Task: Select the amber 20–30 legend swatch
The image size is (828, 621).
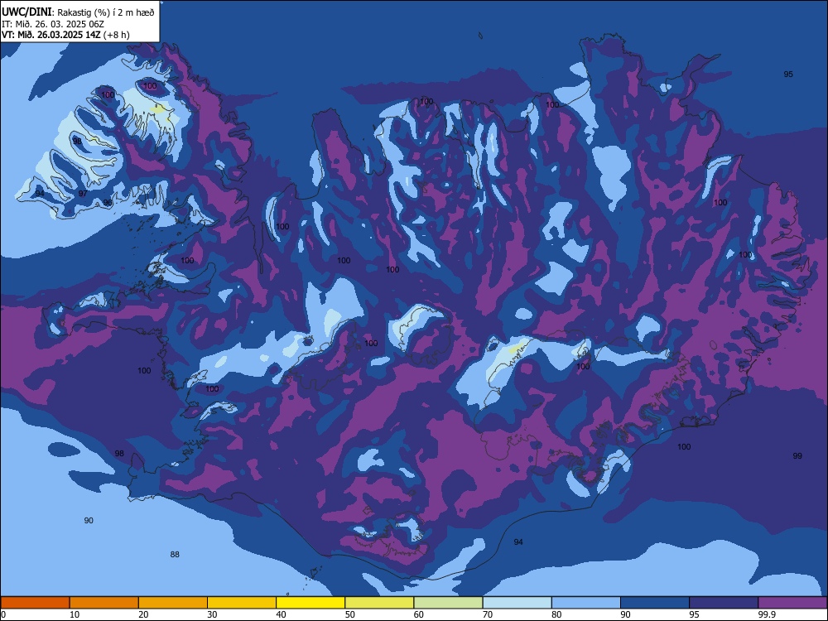Action: [173, 603]
